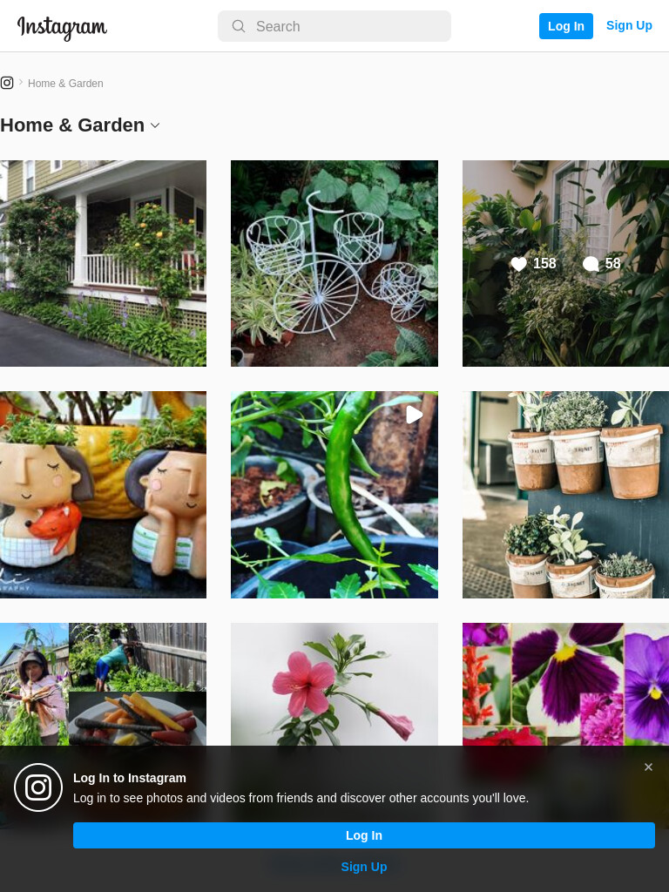Select Sign Up in the bottom banner
Screen dimensions: 669x892
[363, 867]
